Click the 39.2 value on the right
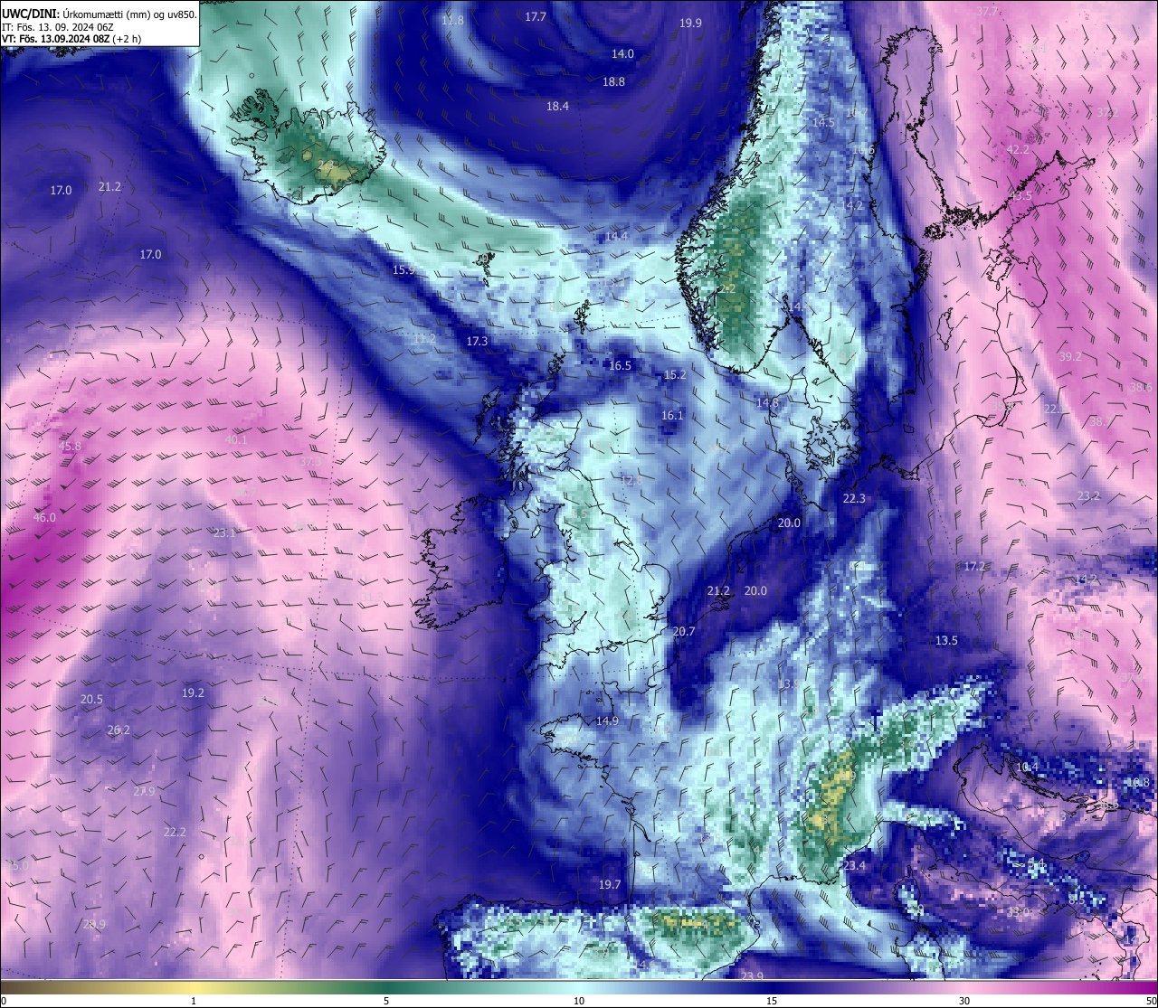 (x=1070, y=357)
